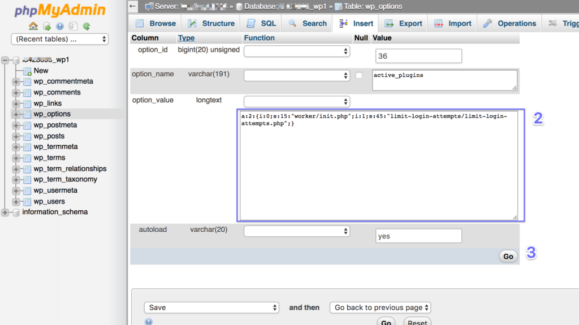
Task: Click the wp_termmeta table icon
Action: 27,147
